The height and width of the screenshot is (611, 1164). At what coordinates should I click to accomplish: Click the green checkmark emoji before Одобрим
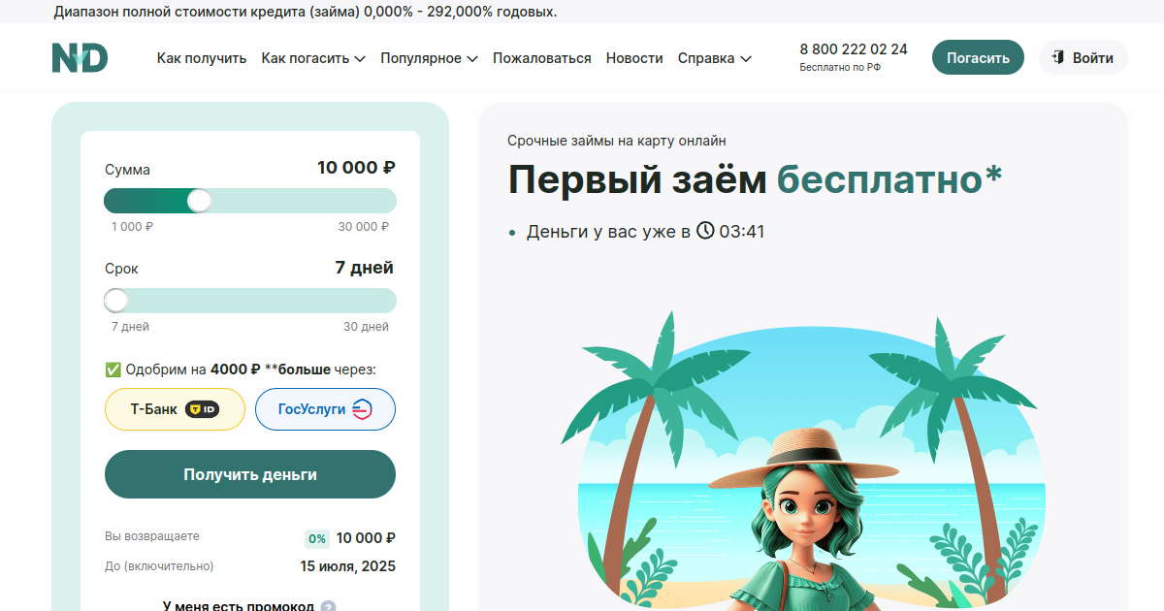[x=113, y=370]
